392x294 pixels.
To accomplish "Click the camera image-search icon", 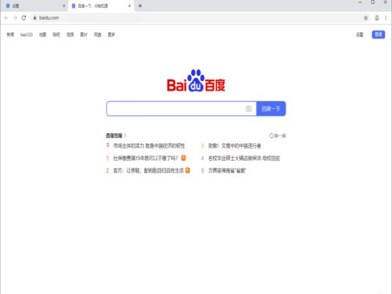I will tap(248, 108).
